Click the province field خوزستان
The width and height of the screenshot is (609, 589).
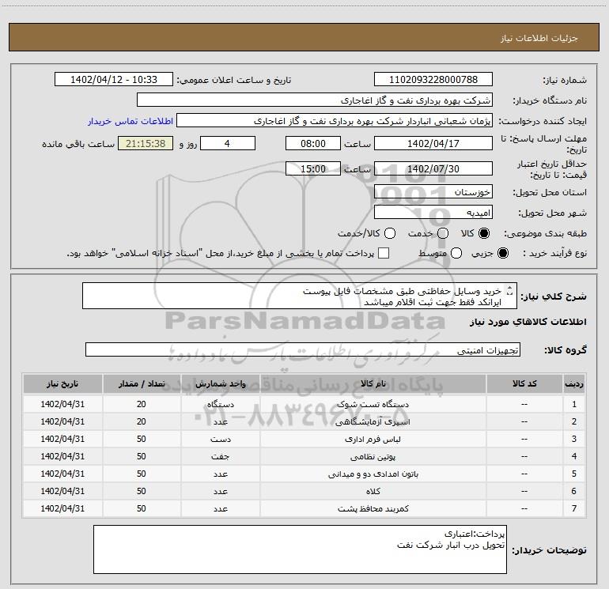point(433,192)
